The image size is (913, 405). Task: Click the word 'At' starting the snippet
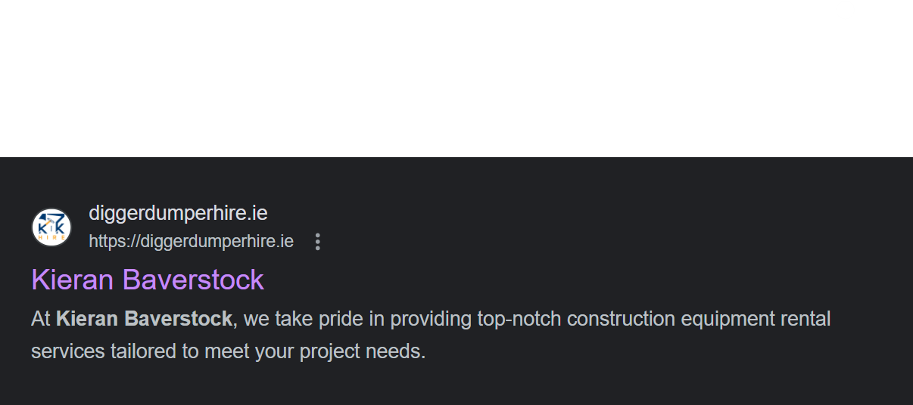click(41, 319)
